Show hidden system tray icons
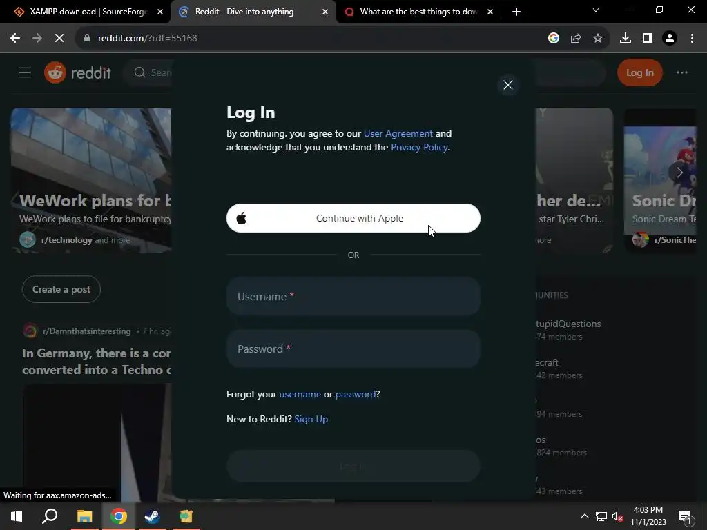Screen dimensions: 707x530 coord(584,516)
